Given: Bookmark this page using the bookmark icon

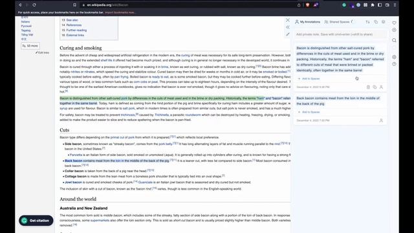Looking at the screenshot, I should click(x=75, y=5).
